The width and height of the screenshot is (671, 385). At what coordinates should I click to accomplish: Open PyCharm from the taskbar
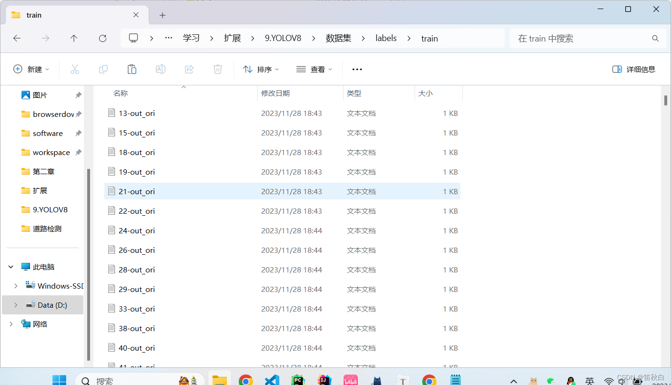tap(298, 380)
